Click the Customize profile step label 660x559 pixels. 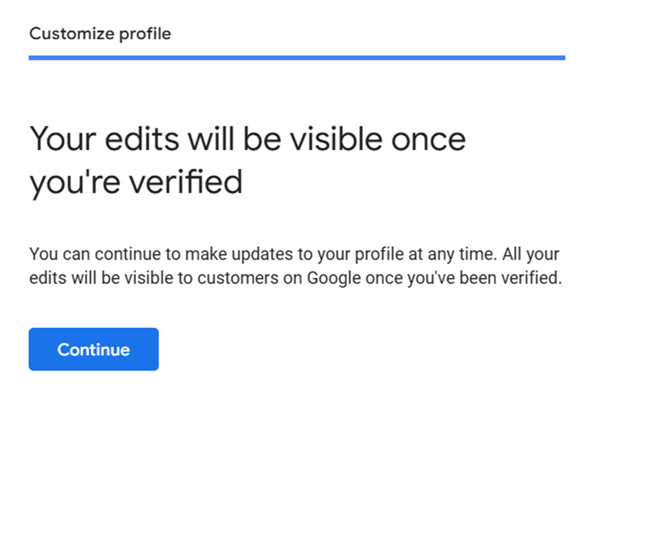pyautogui.click(x=100, y=34)
